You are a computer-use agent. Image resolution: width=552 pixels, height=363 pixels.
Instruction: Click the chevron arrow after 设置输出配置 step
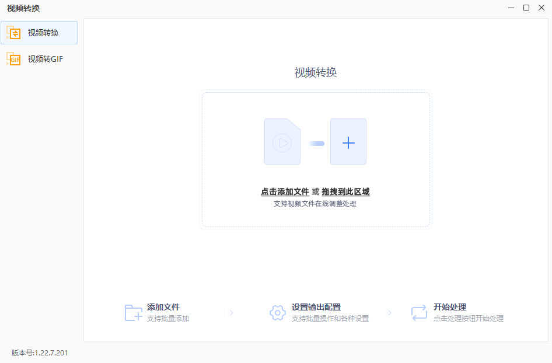(x=389, y=313)
